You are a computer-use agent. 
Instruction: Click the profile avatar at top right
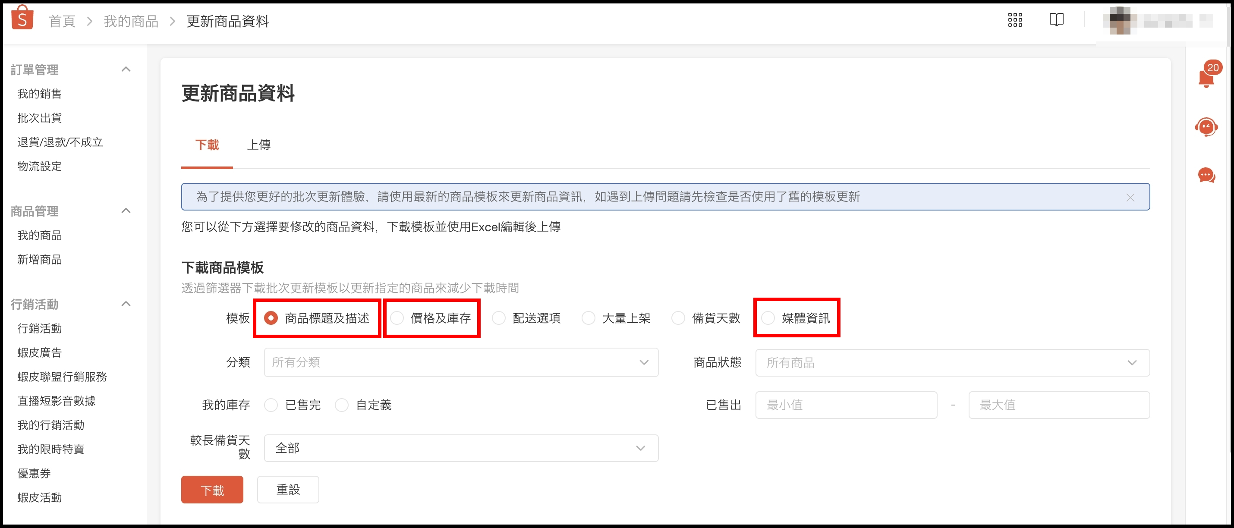1119,21
